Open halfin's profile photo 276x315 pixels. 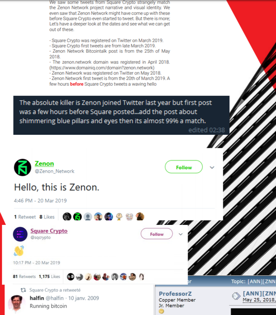pos(17,304)
